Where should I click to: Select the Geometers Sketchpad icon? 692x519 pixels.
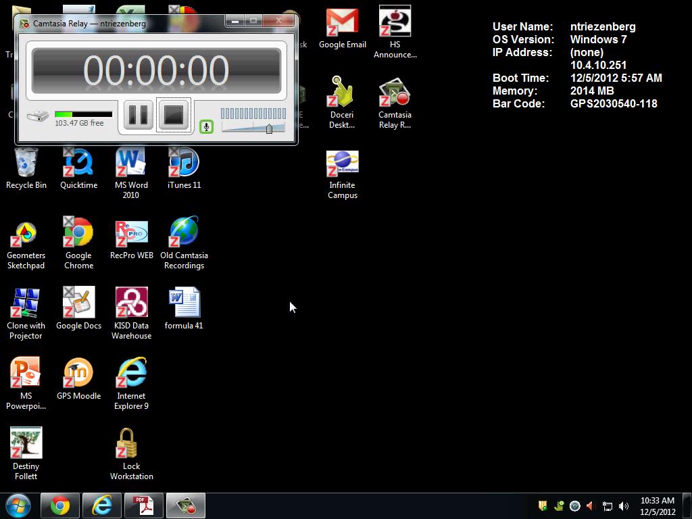pyautogui.click(x=26, y=244)
